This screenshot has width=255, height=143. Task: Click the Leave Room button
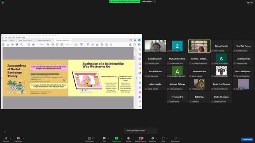[247, 139]
